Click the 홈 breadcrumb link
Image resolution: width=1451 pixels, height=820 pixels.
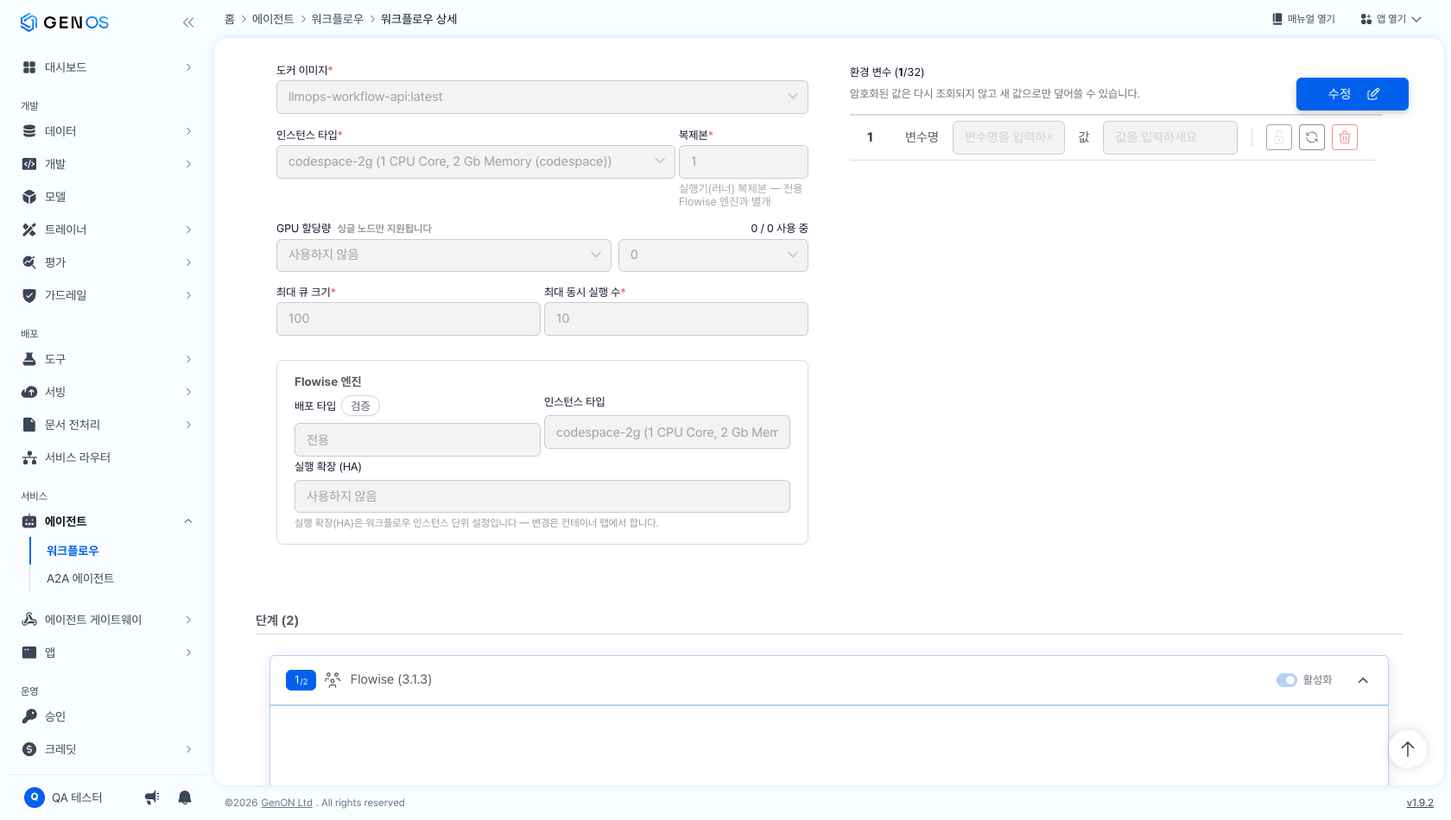[230, 19]
